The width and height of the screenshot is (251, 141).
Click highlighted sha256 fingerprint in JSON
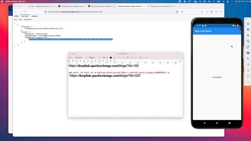coord(71,39)
